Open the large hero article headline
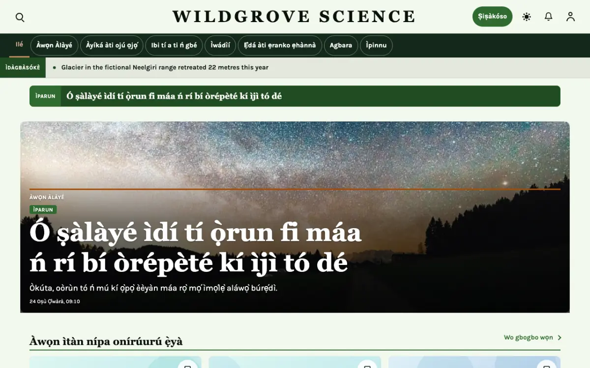The height and width of the screenshot is (368, 590). point(196,248)
